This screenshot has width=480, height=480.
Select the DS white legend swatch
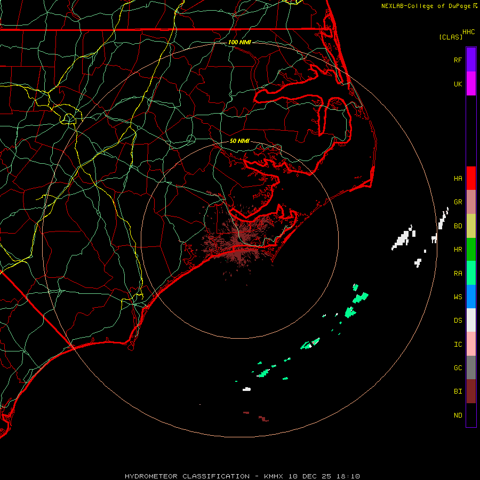click(471, 320)
